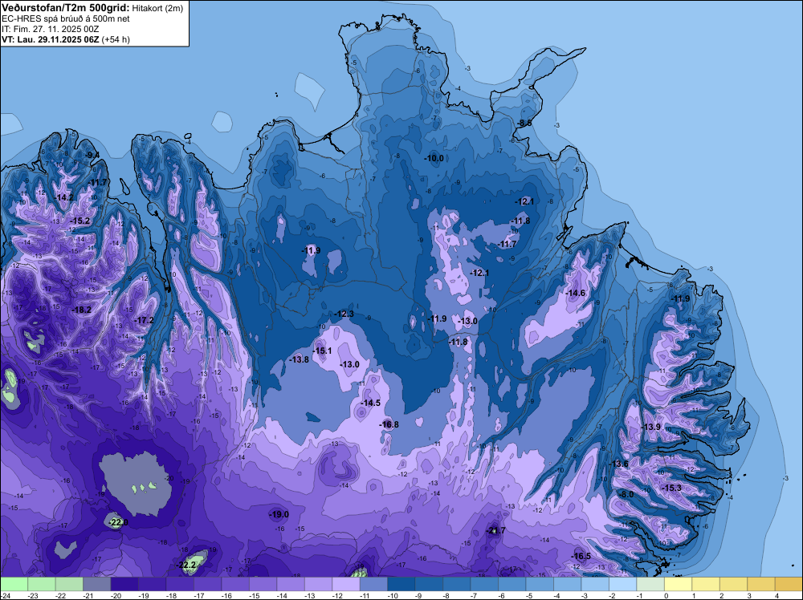Viewport: 803px width, 600px height.
Task: Click the gray legend swatch labeled -21
Action: [97, 584]
